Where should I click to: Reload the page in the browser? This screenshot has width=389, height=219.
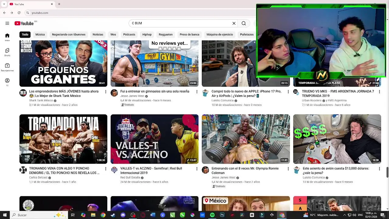19,13
